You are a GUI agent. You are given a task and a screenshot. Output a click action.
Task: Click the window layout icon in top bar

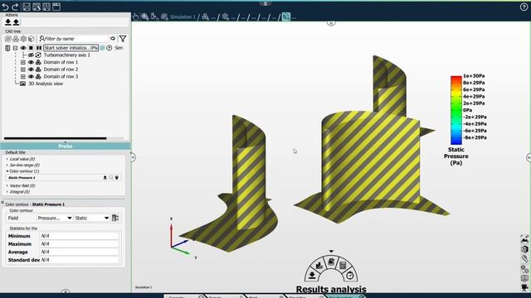click(x=56, y=7)
